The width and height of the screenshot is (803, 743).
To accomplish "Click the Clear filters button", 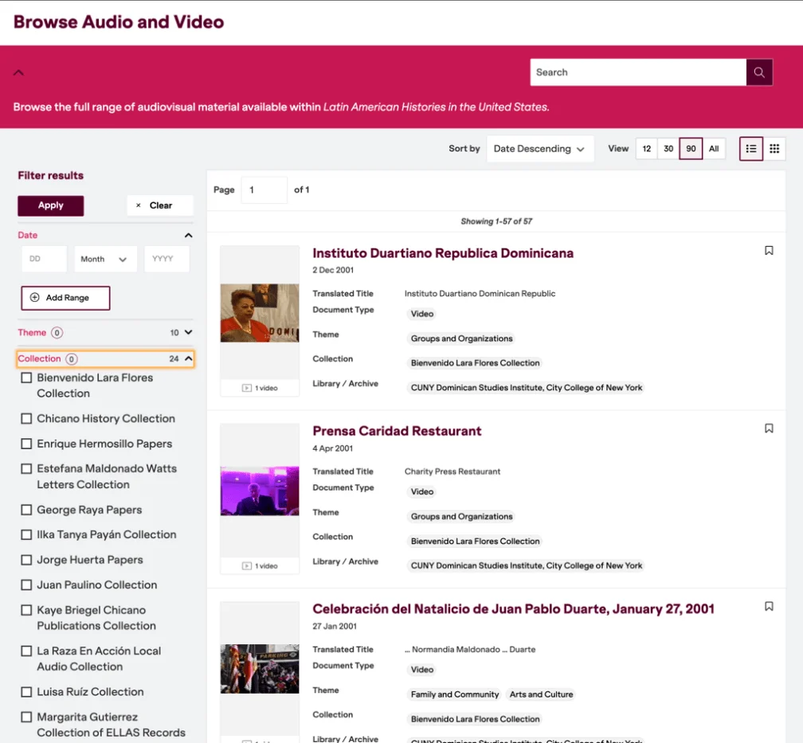I will pyautogui.click(x=160, y=205).
